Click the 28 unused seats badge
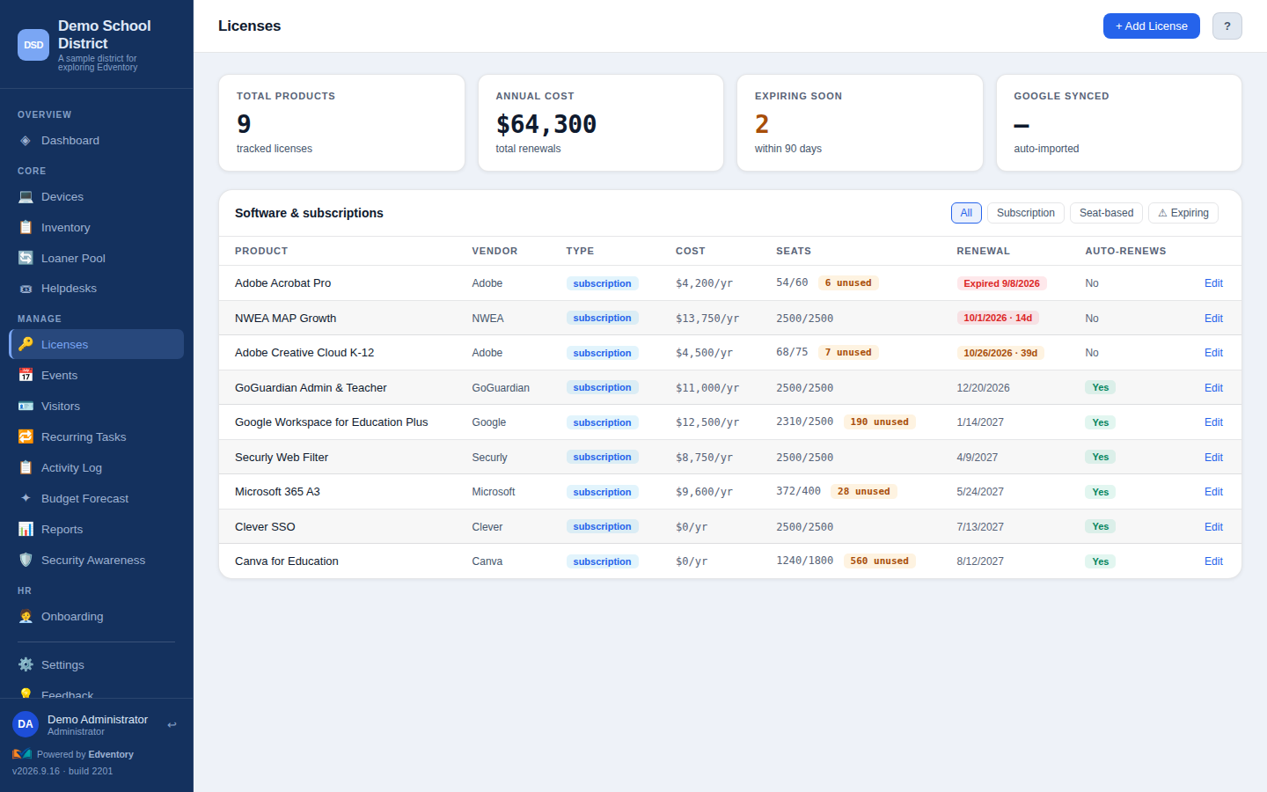 [x=864, y=491]
